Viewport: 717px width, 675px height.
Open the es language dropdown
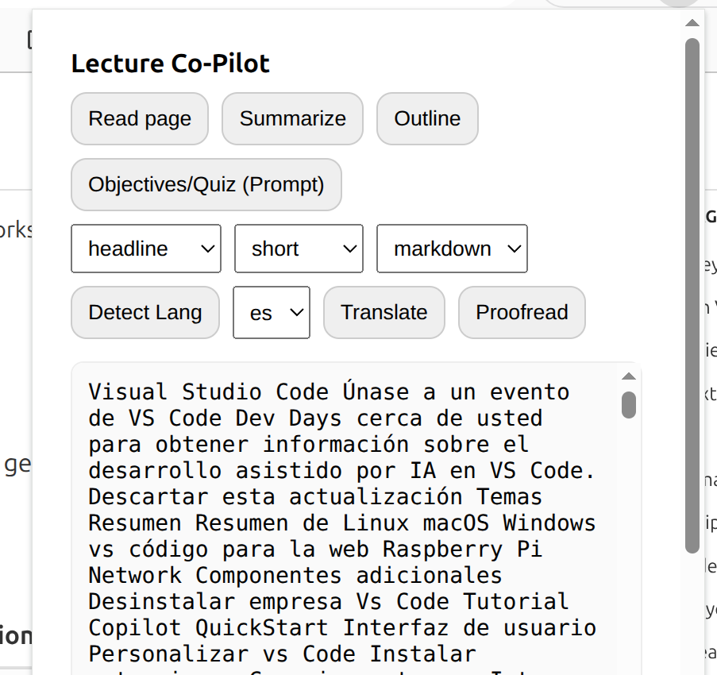(x=272, y=313)
